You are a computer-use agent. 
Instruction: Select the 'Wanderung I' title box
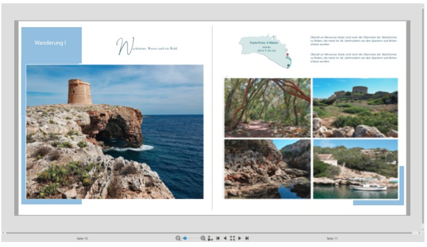click(51, 43)
